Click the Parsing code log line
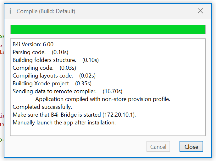The height and width of the screenshot is (161, 216). 40,52
